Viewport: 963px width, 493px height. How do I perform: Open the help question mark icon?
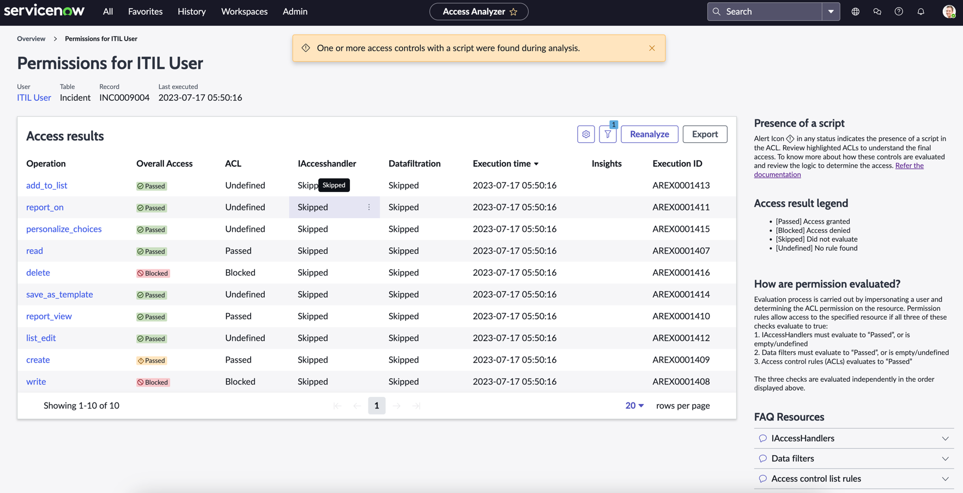tap(899, 11)
